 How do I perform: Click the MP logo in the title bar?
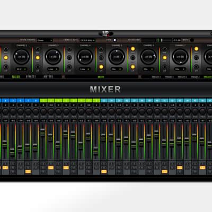[105, 33]
